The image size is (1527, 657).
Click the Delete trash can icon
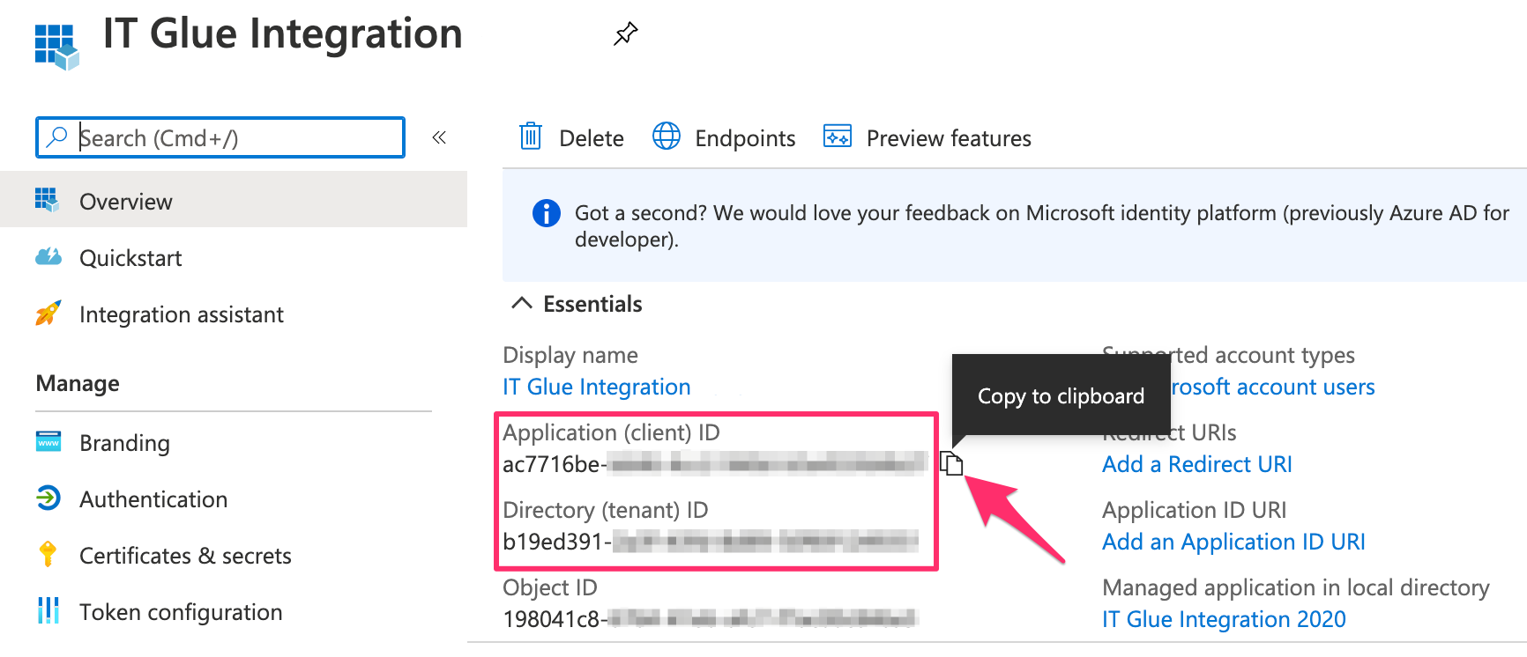[531, 137]
